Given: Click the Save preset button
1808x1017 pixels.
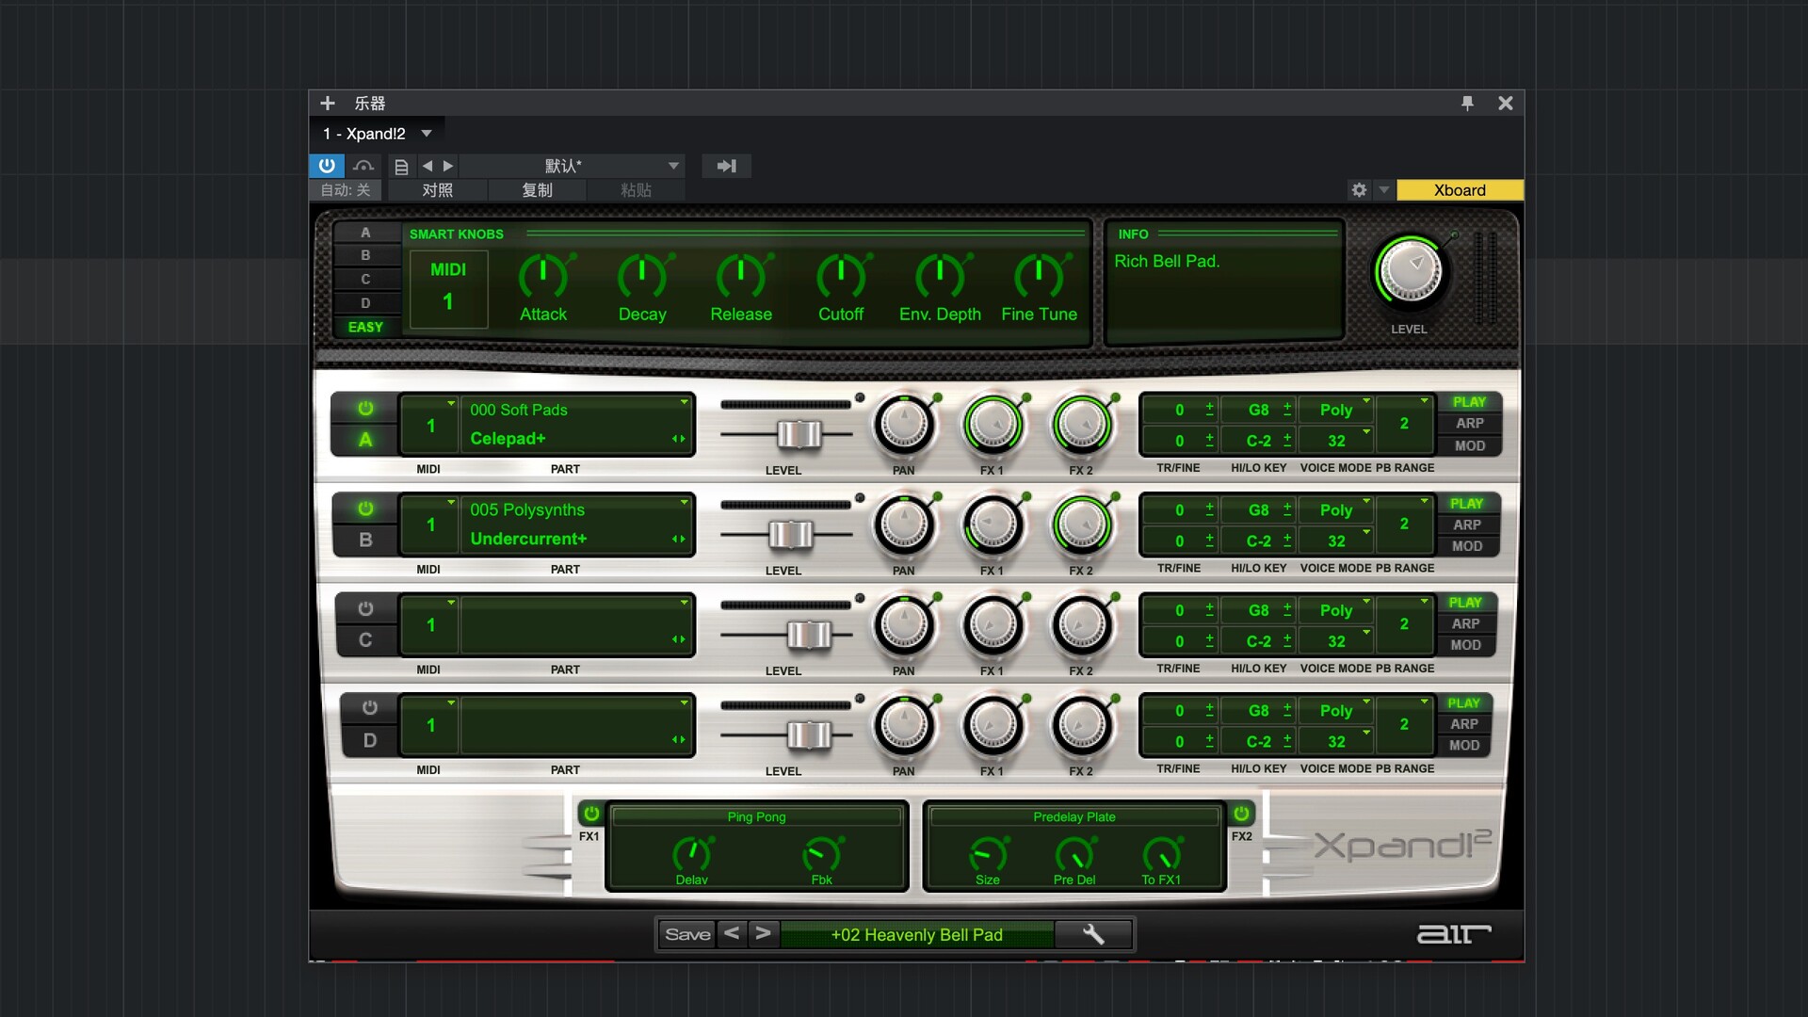Looking at the screenshot, I should 687,933.
